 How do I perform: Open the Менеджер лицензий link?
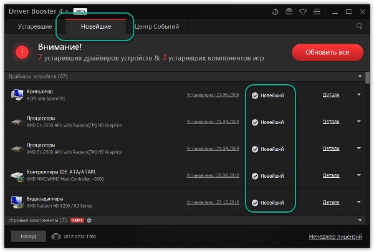point(335,237)
